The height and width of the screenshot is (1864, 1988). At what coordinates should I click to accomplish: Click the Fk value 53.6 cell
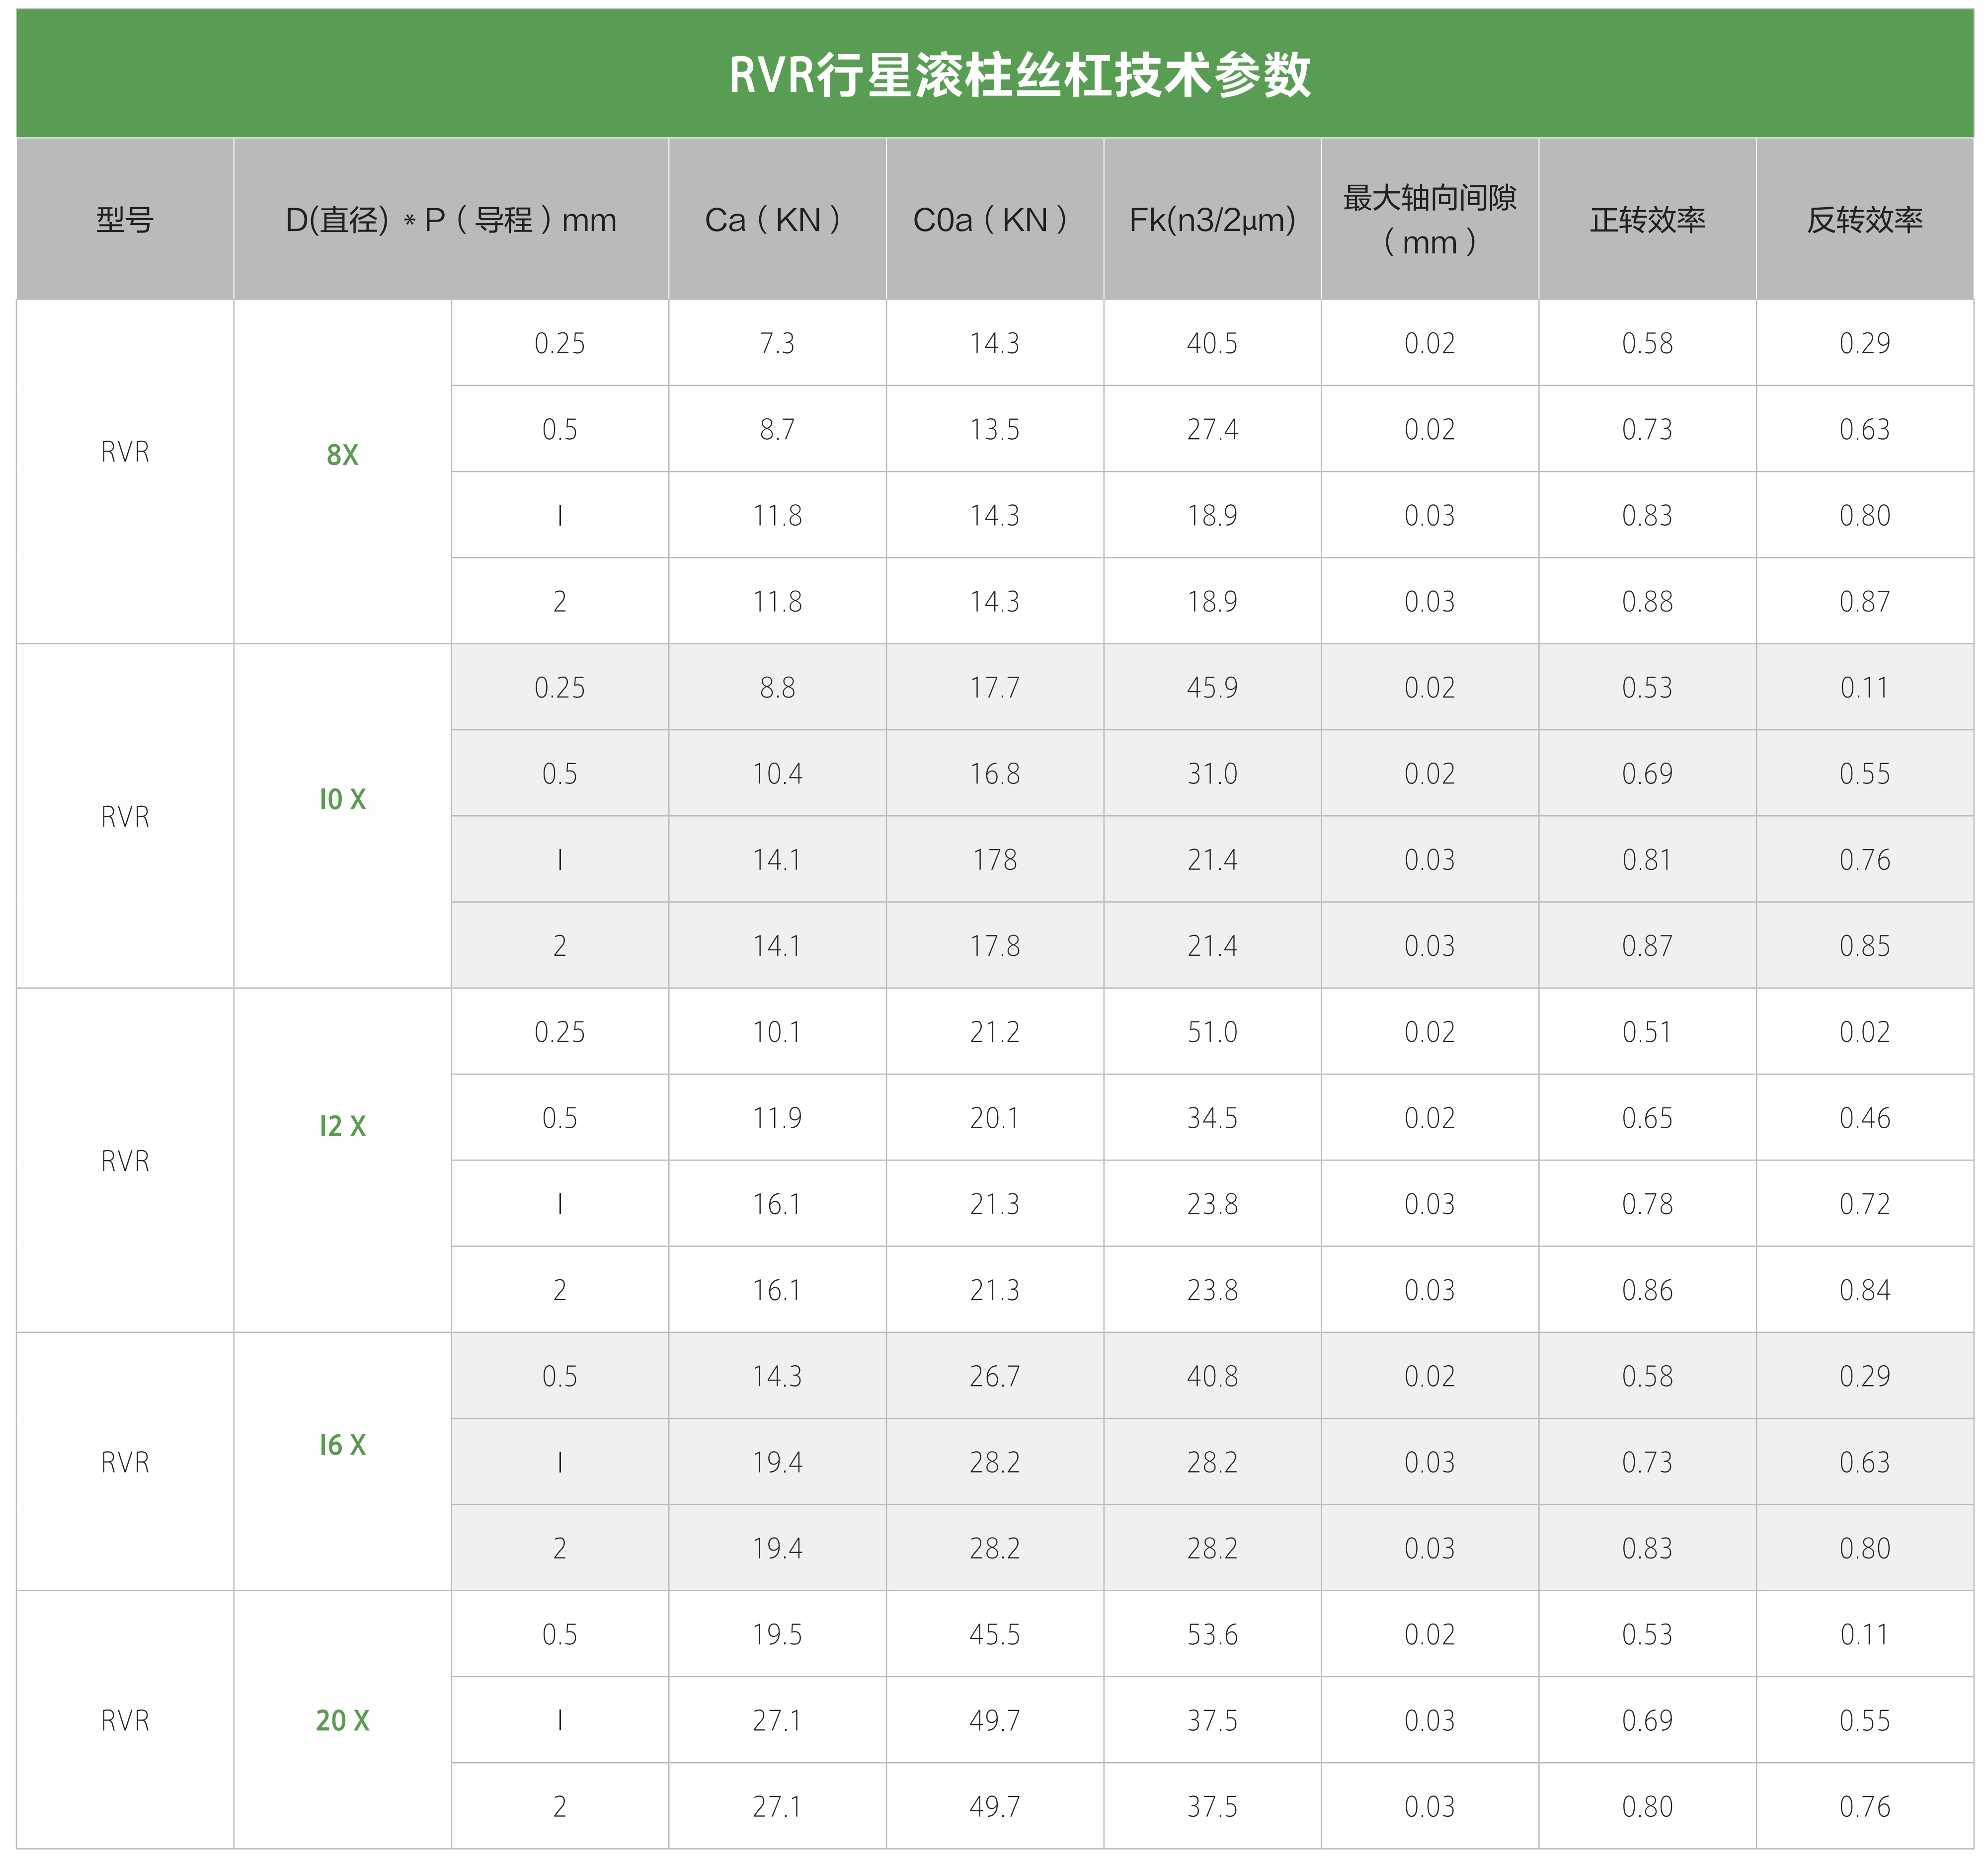coord(1212,1634)
